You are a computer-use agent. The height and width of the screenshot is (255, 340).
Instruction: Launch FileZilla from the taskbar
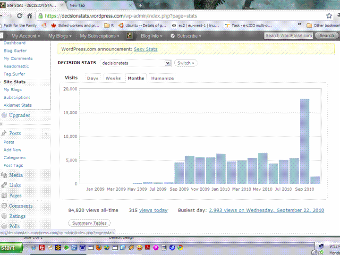coord(42,247)
